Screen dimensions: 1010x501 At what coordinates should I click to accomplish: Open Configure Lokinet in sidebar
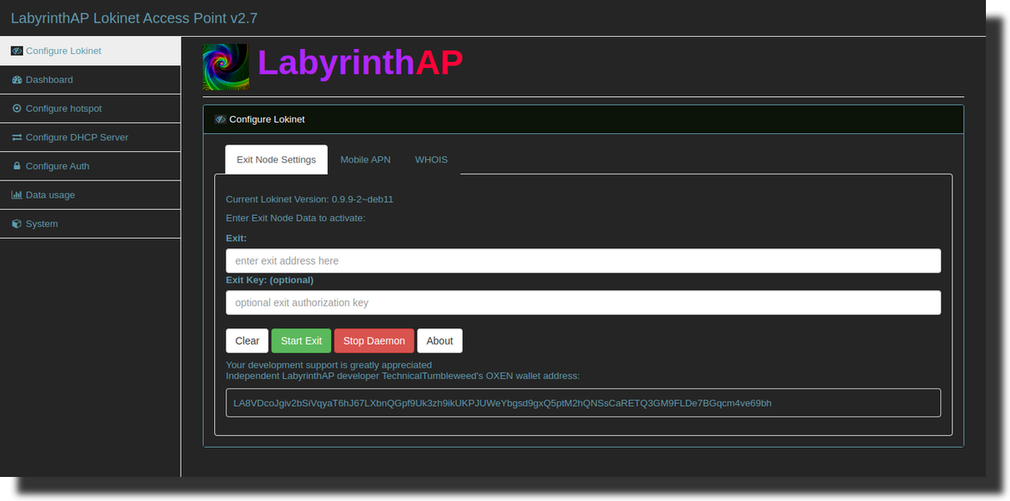pos(90,51)
